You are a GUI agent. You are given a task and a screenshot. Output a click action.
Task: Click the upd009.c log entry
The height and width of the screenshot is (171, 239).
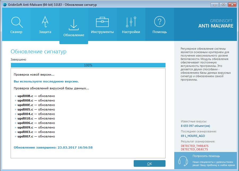click(35, 127)
